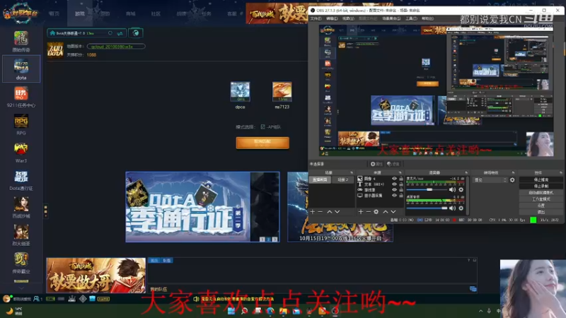Expand sidebar with bottom down chevron
The width and height of the screenshot is (566, 318).
(21, 288)
